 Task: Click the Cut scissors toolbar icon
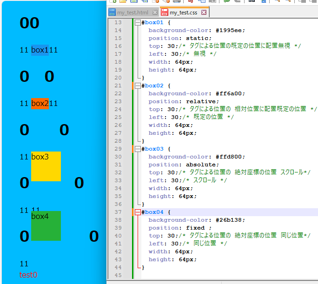(191, 1)
